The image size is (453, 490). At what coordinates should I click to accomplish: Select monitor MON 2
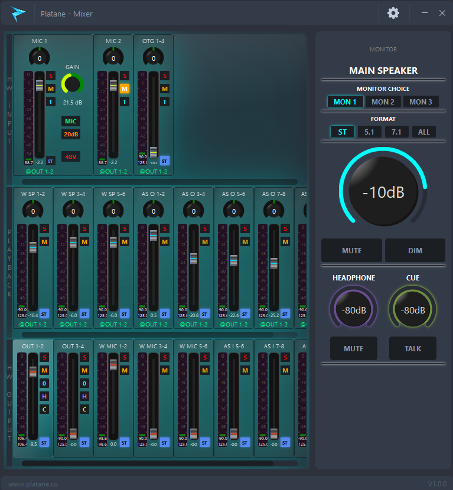click(383, 102)
